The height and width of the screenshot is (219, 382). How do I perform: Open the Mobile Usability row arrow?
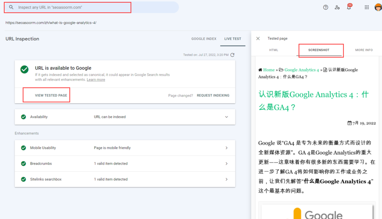tap(227, 148)
